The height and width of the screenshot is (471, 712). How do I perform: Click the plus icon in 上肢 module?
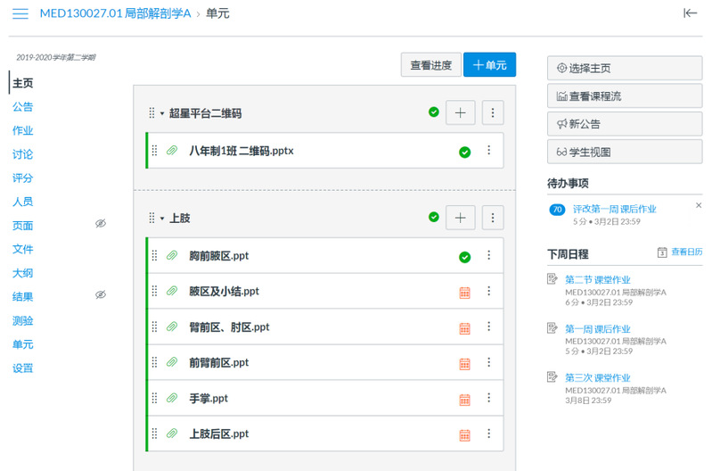460,218
